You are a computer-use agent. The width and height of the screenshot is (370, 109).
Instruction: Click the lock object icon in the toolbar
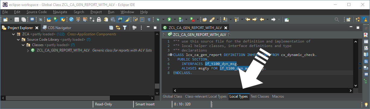[99, 19]
